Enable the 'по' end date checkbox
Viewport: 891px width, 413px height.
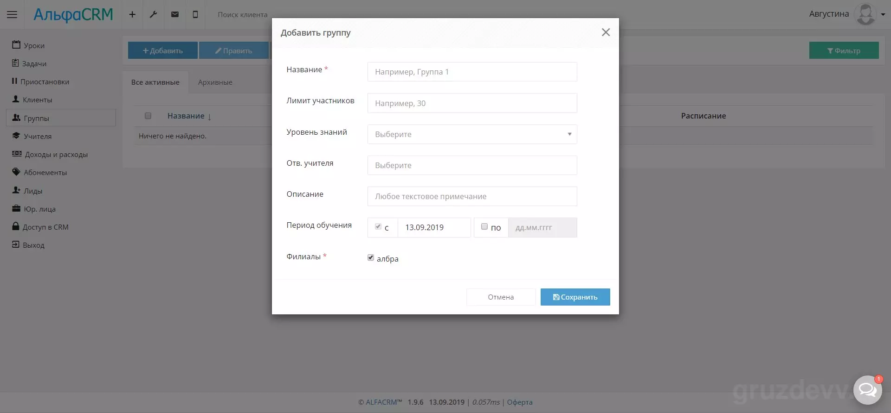tap(484, 226)
